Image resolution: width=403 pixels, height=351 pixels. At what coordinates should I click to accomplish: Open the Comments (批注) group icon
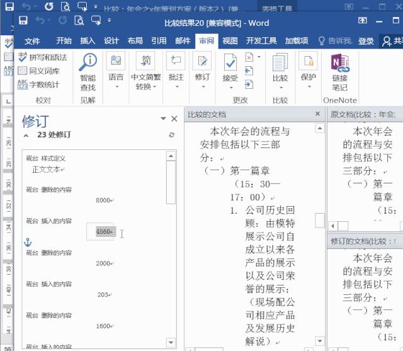(176, 60)
